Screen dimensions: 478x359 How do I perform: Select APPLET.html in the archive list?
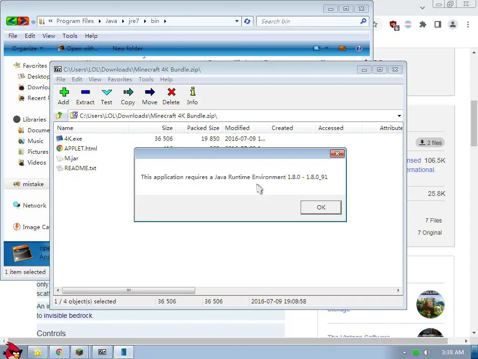77,148
